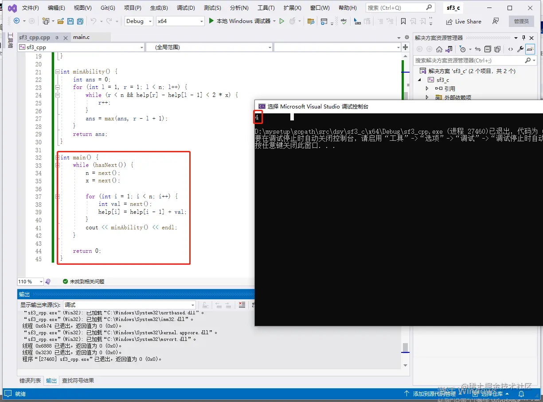Click the Save file icon
543x402 pixels.
click(70, 21)
